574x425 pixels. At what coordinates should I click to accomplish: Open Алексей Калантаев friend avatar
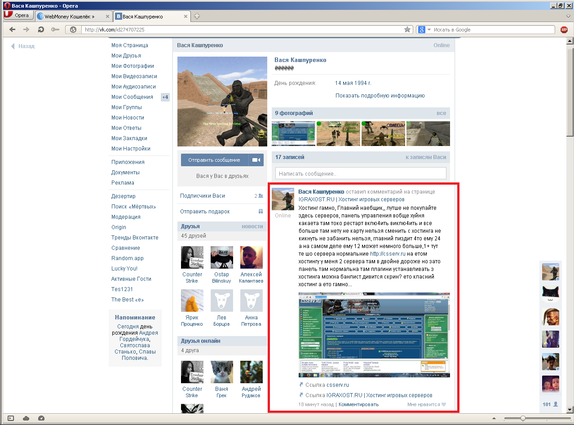pos(252,257)
